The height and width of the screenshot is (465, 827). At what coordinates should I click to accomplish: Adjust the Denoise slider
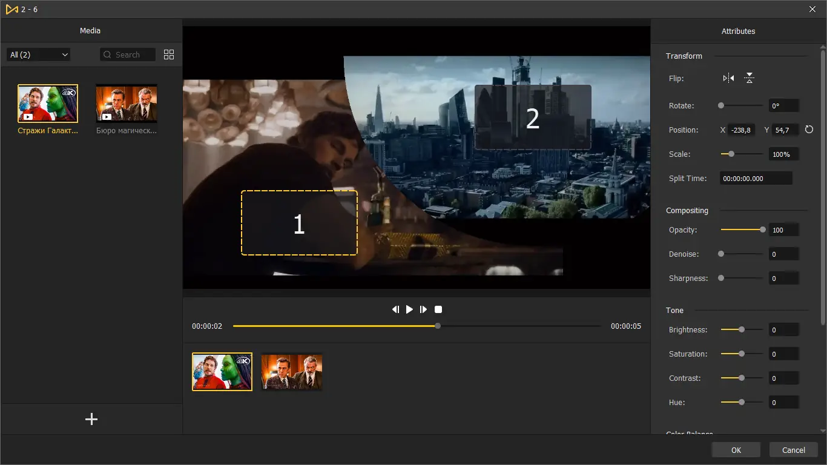click(x=742, y=254)
